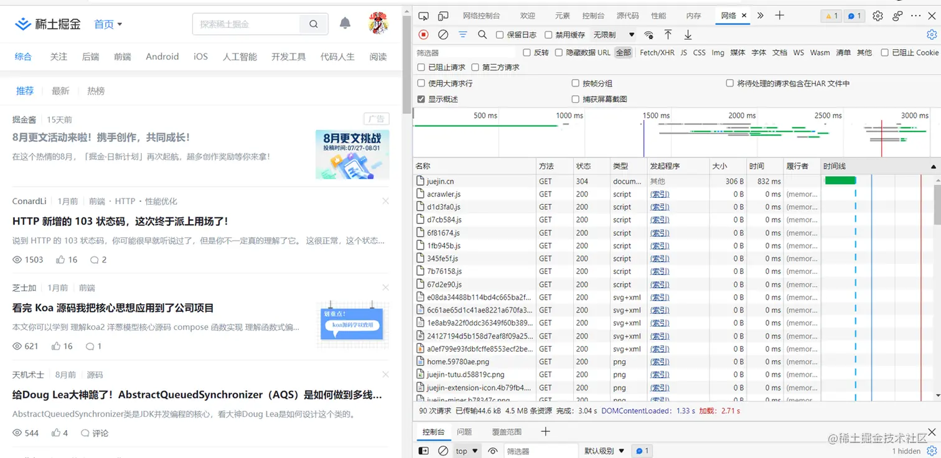Open network conditions wifi icon
This screenshot has height=458, width=941.
tap(649, 35)
